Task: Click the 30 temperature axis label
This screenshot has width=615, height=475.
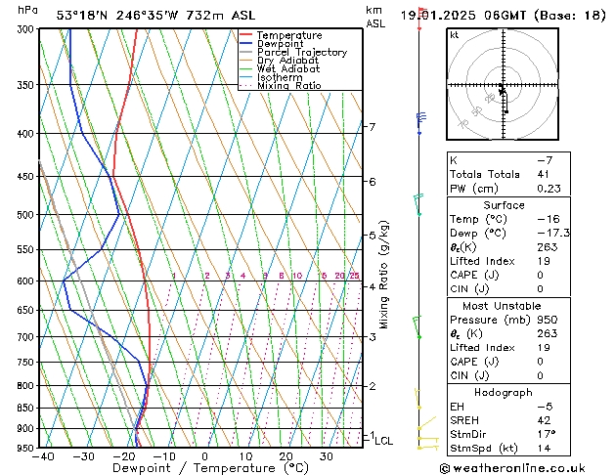Action: [x=327, y=456]
